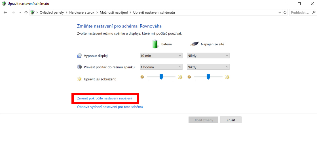Click the refresh icon in the address bar
317x166 pixels.
(285, 12)
